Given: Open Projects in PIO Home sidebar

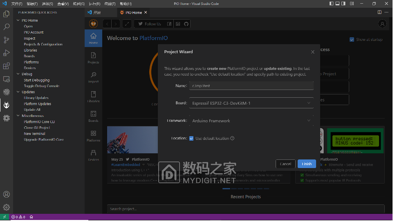Looking at the screenshot, I should 94,58.
